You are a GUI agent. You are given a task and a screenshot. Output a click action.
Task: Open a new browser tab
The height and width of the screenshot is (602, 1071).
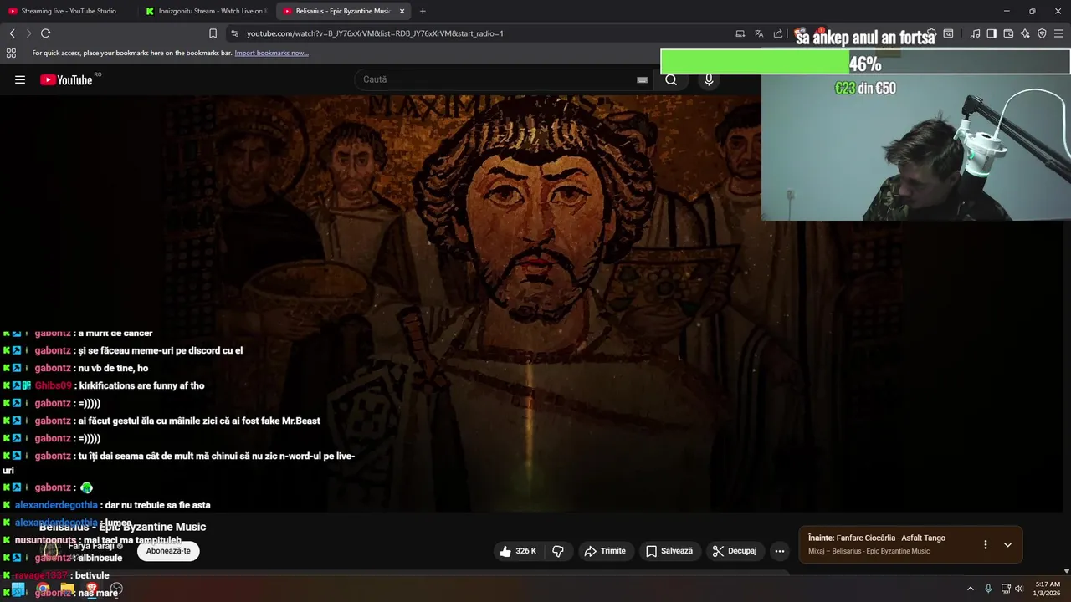(423, 11)
